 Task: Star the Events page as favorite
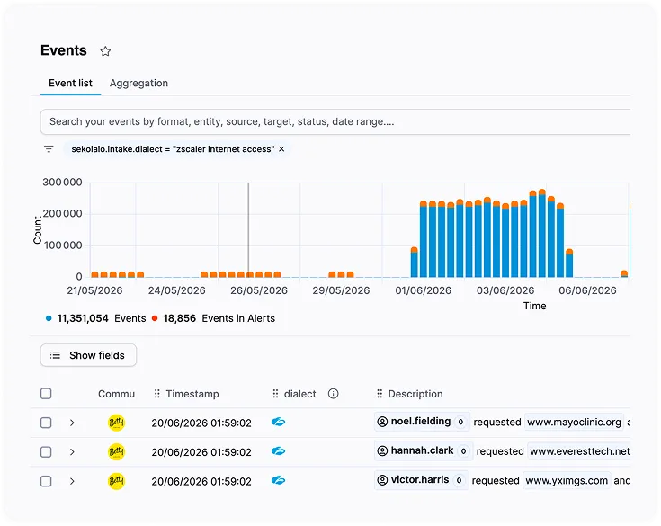(105, 51)
